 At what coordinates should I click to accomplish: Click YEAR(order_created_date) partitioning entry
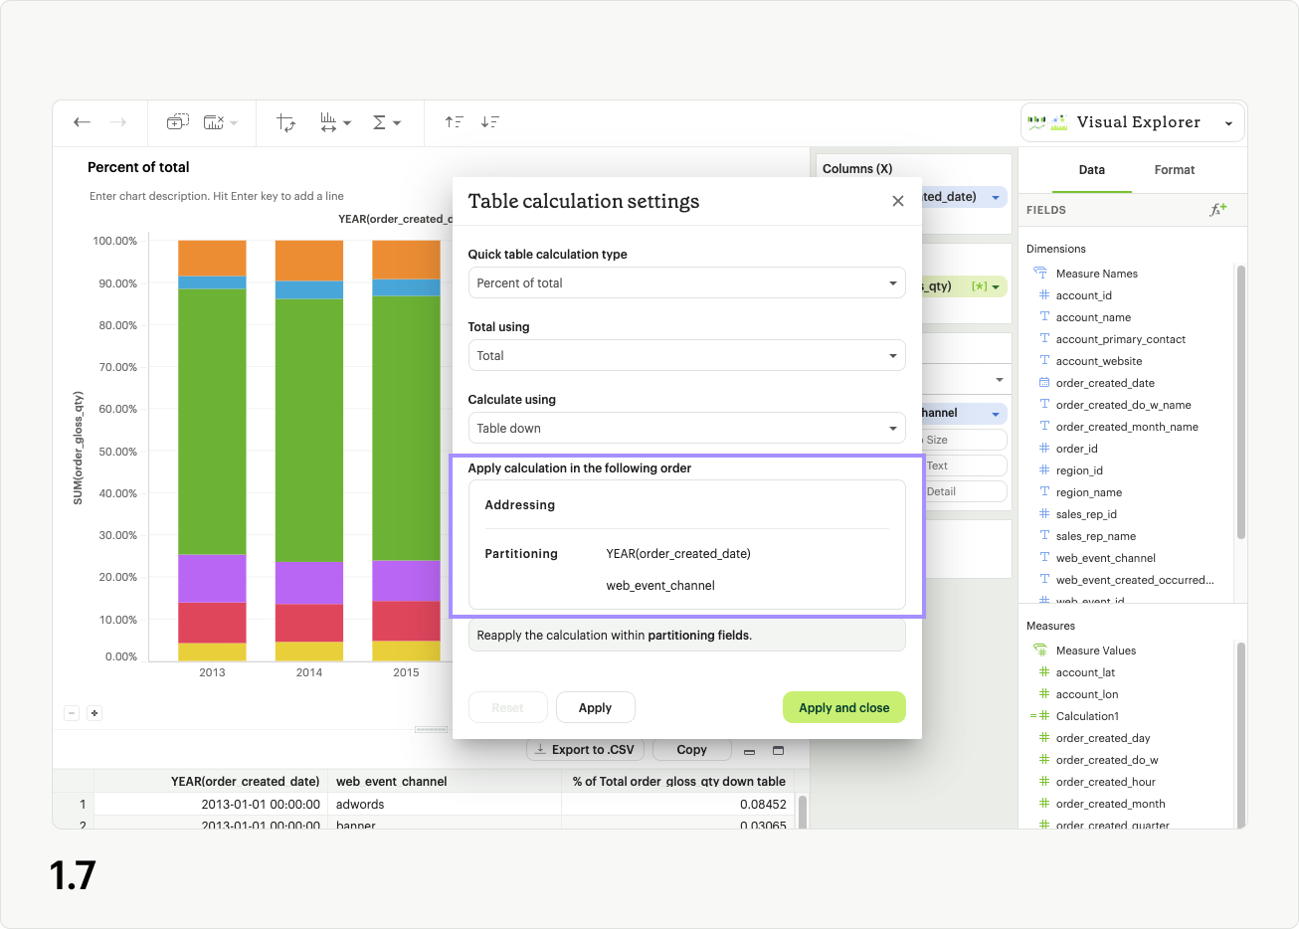678,554
